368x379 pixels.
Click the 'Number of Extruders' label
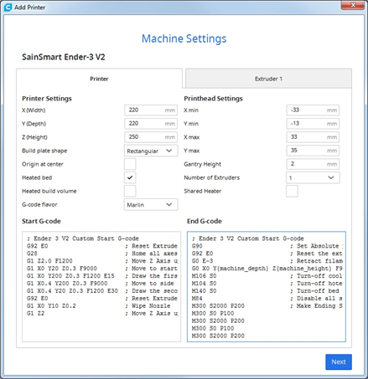pos(211,177)
